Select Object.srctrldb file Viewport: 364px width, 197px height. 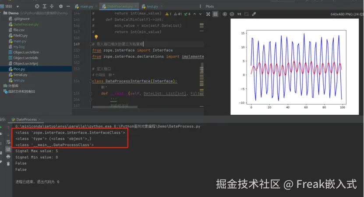pyautogui.click(x=25, y=58)
